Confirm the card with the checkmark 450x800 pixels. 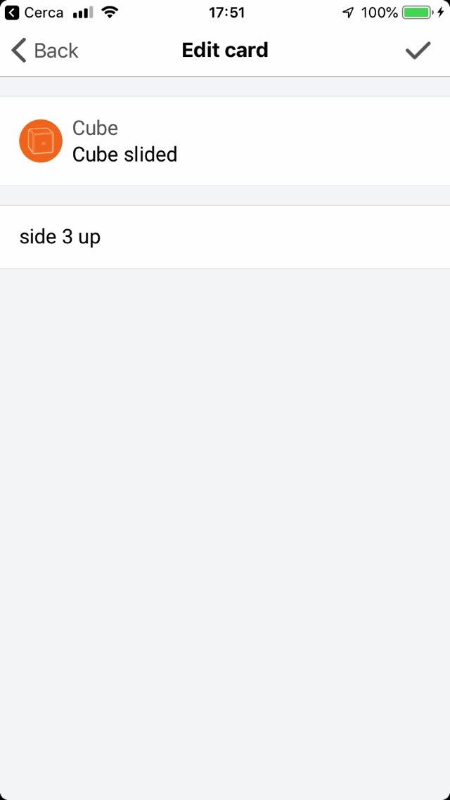tap(418, 51)
